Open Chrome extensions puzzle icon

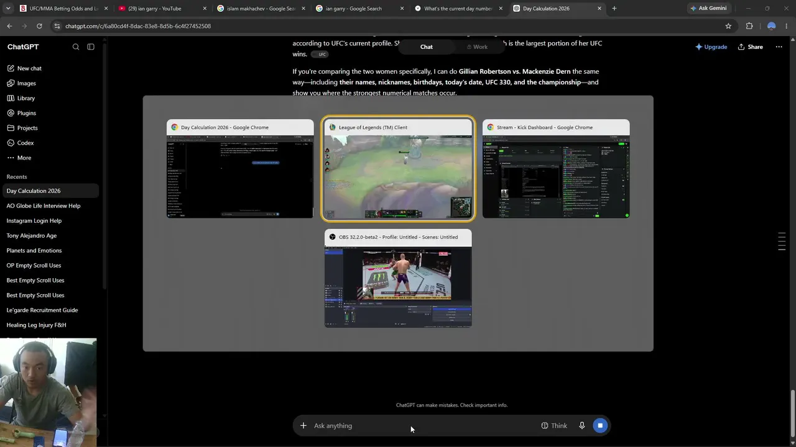tap(749, 26)
